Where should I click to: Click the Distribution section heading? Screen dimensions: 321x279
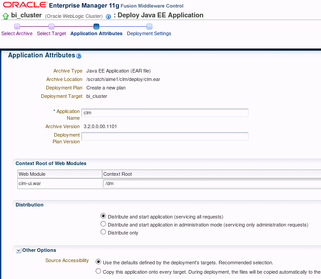29,205
